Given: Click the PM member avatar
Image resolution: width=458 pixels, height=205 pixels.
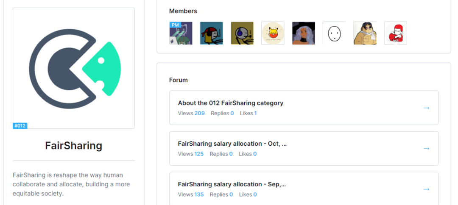Looking at the screenshot, I should pyautogui.click(x=181, y=33).
